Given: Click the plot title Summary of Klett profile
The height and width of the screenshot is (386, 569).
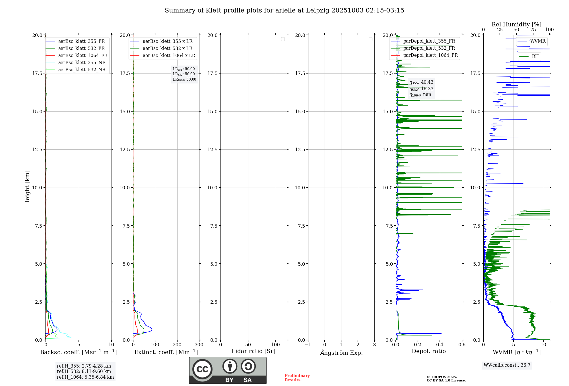Looking at the screenshot, I should pos(284,11).
